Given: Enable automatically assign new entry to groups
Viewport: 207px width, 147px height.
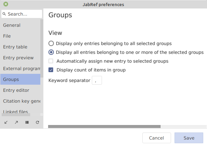Looking at the screenshot, I should point(51,61).
